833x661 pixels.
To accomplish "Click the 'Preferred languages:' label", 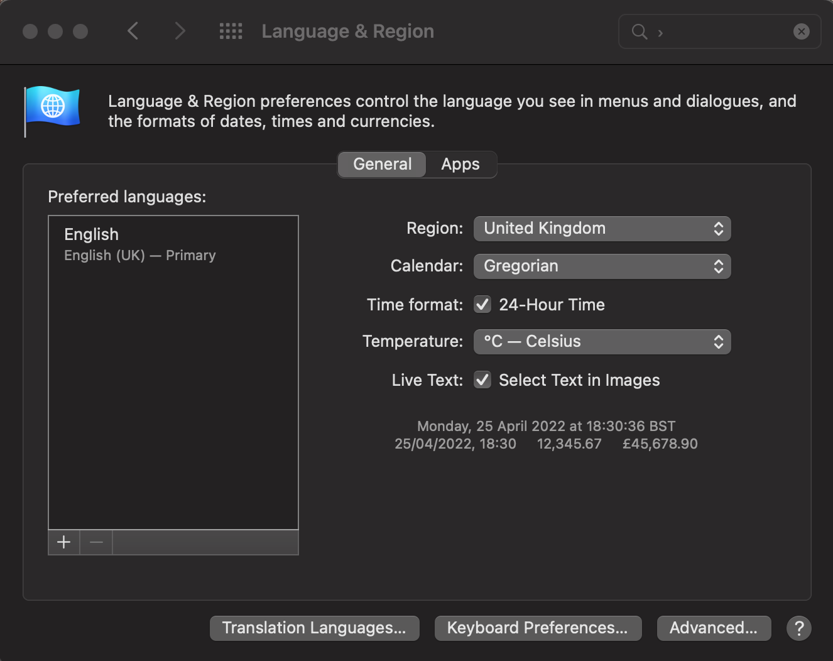I will tap(127, 197).
